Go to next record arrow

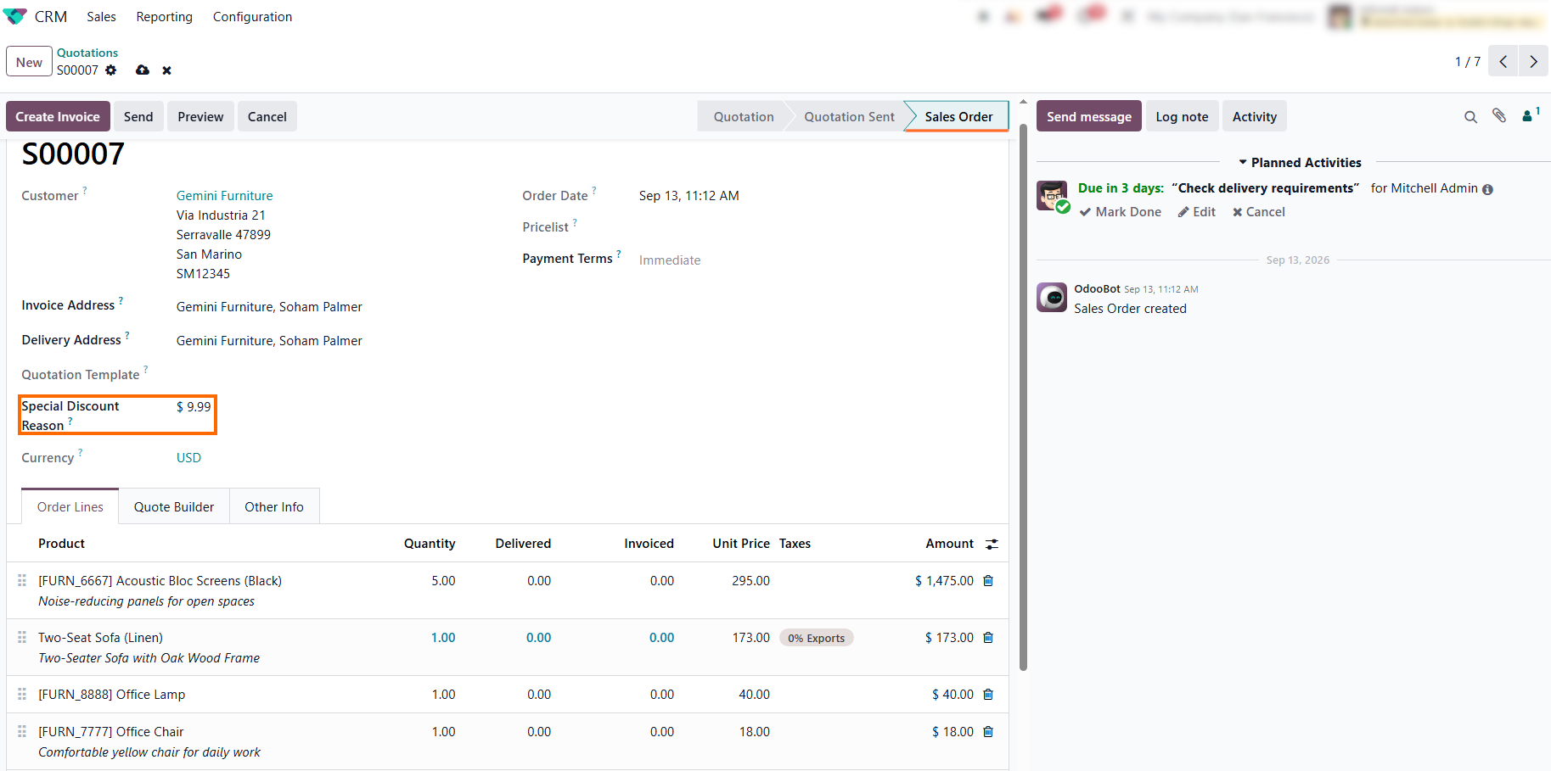(x=1533, y=62)
